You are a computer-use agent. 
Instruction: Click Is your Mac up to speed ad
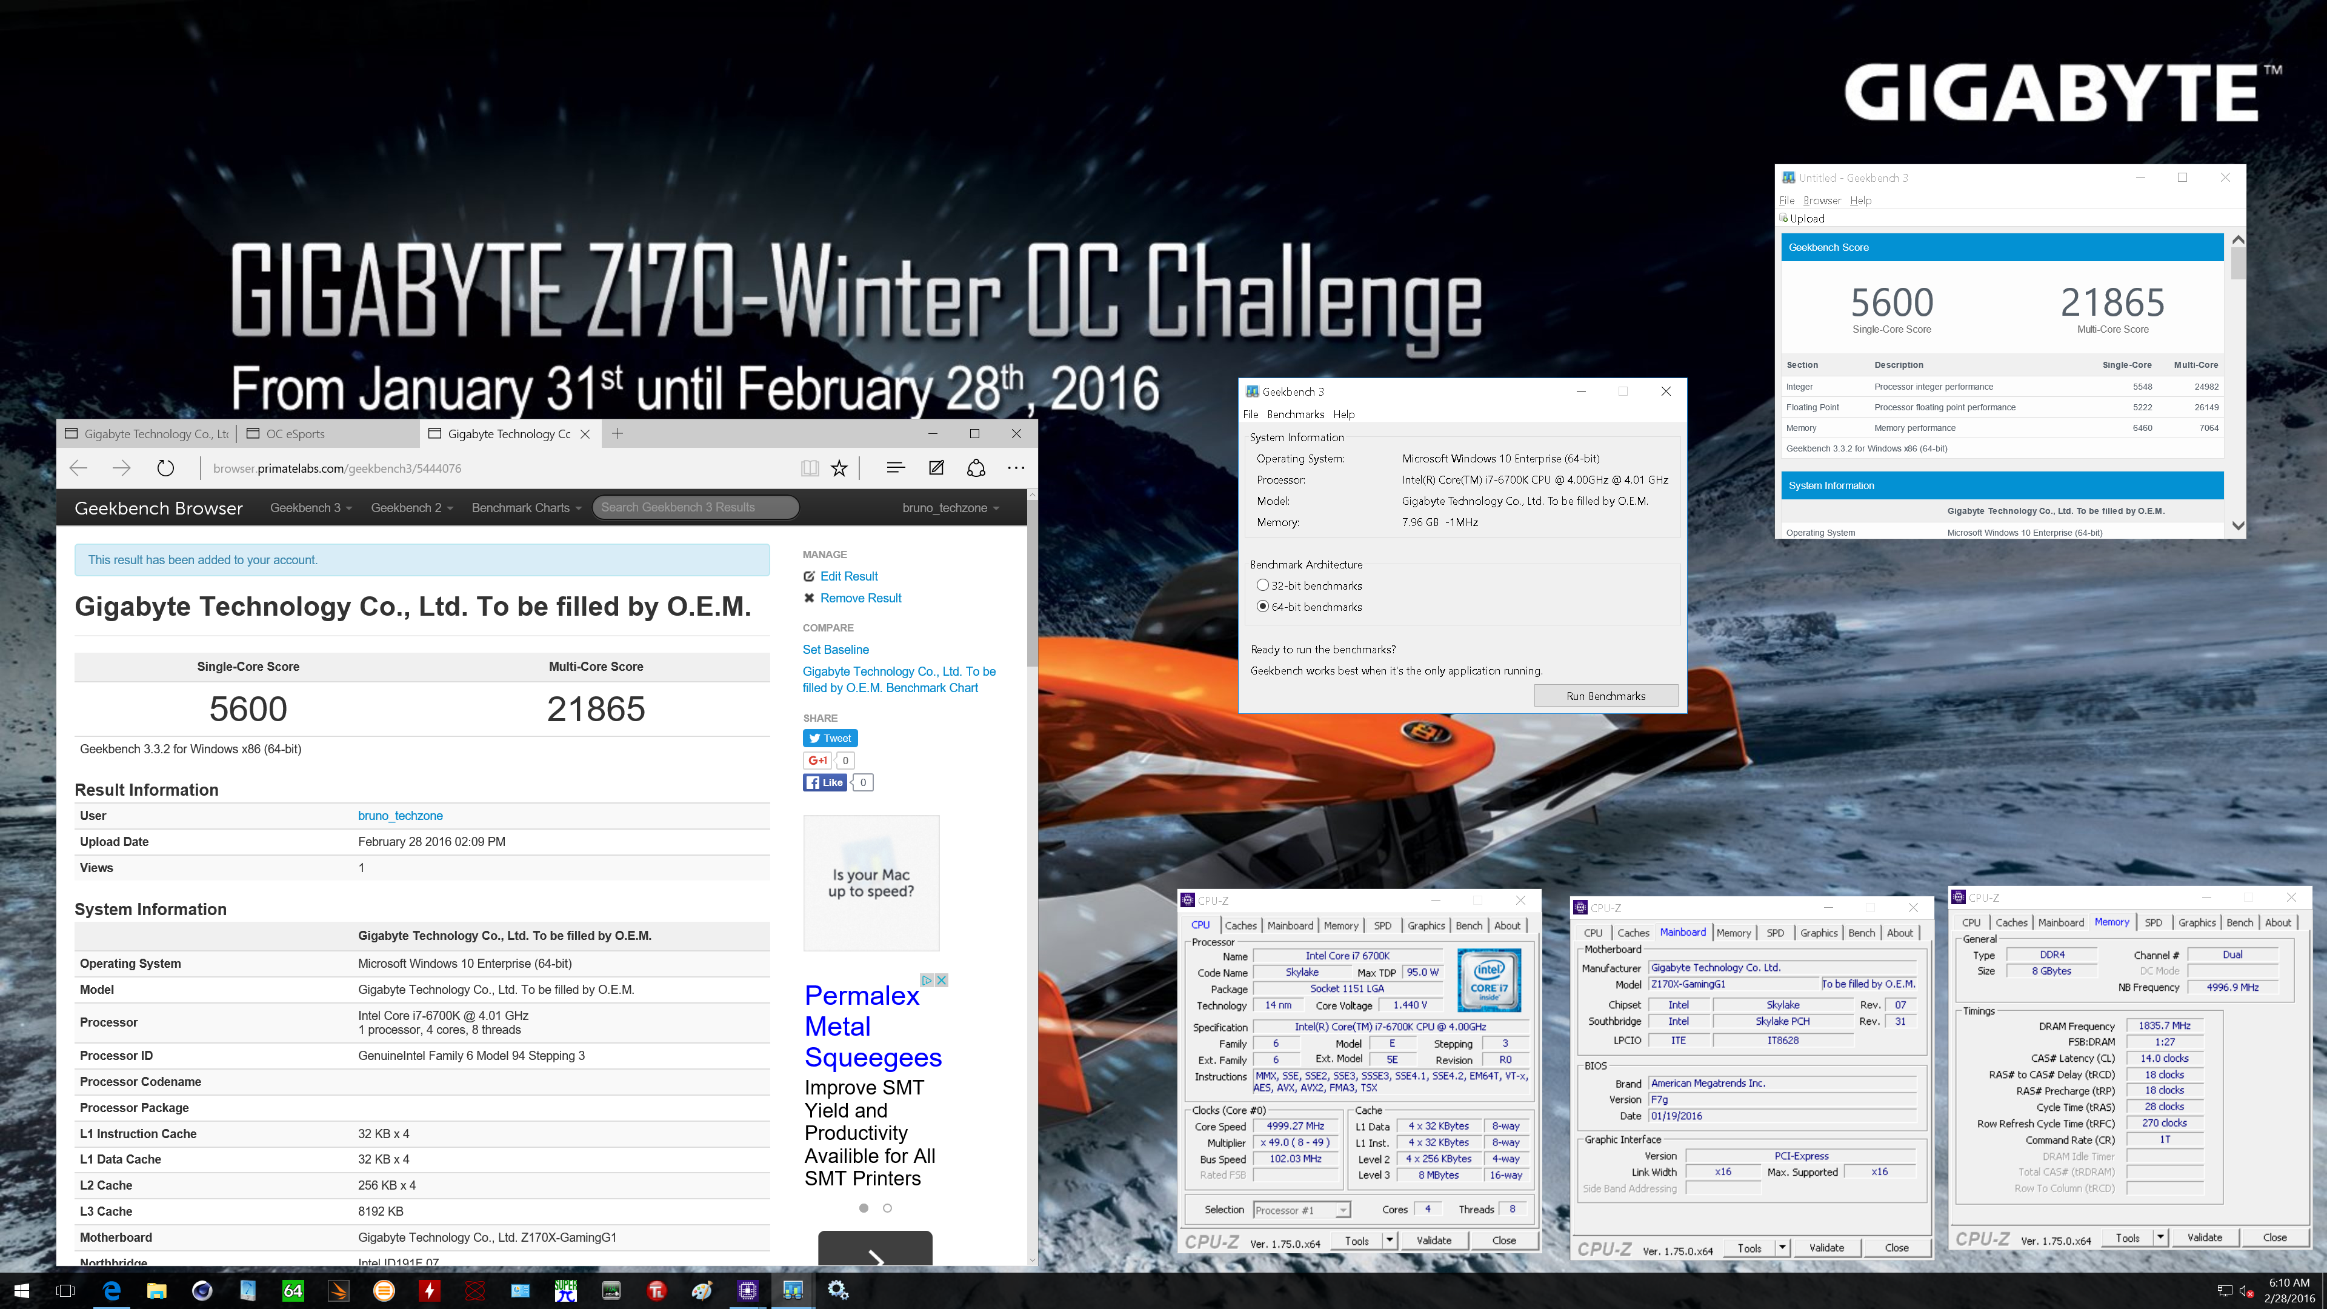point(871,882)
